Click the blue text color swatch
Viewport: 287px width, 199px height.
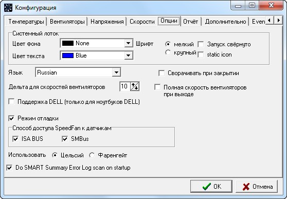(68, 56)
